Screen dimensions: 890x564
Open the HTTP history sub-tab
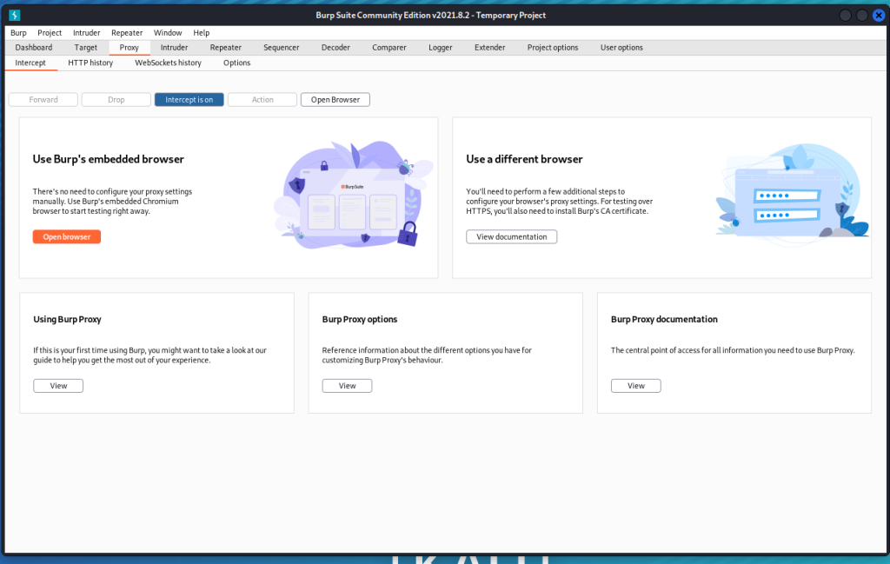click(90, 62)
